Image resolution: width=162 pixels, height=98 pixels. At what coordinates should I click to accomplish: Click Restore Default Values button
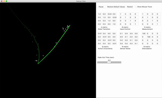116,7
